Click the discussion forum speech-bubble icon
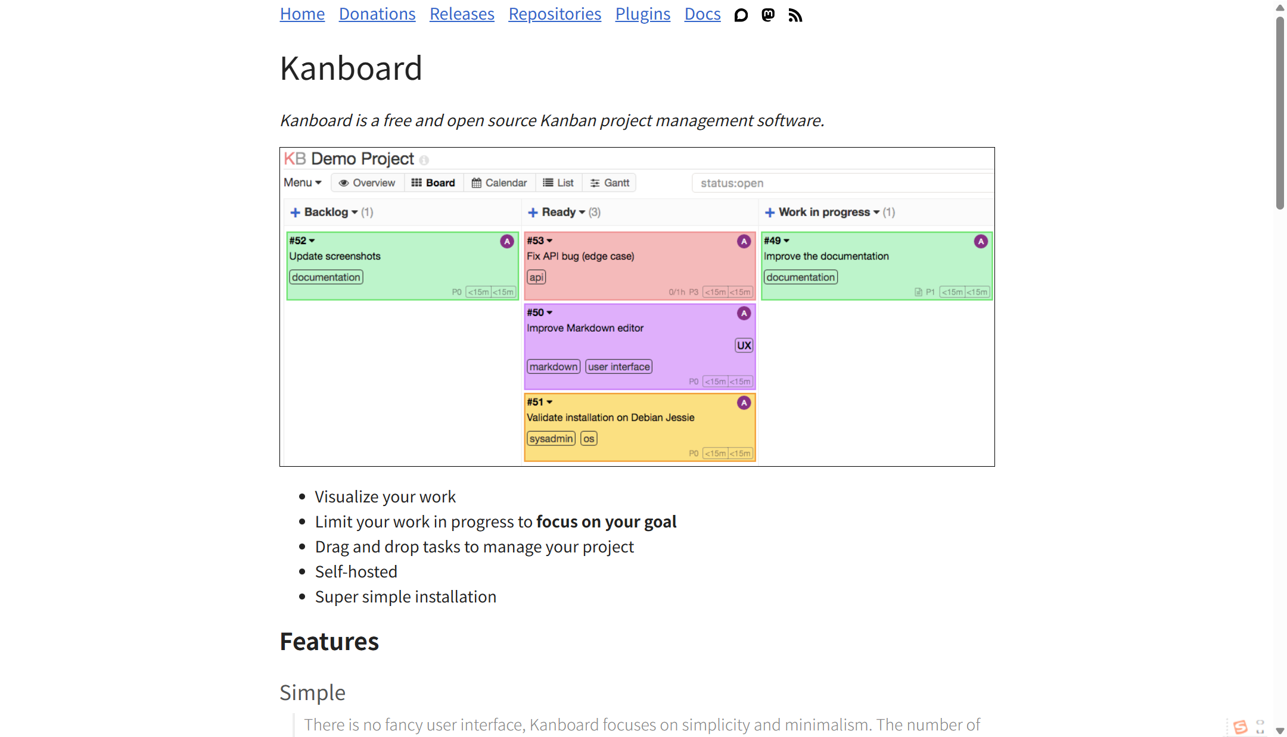Viewport: 1287px width, 737px height. pyautogui.click(x=741, y=15)
